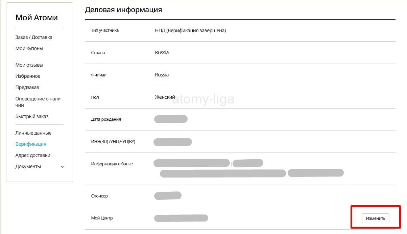Open Адрес доставки page
The height and width of the screenshot is (234, 407).
pyautogui.click(x=33, y=155)
